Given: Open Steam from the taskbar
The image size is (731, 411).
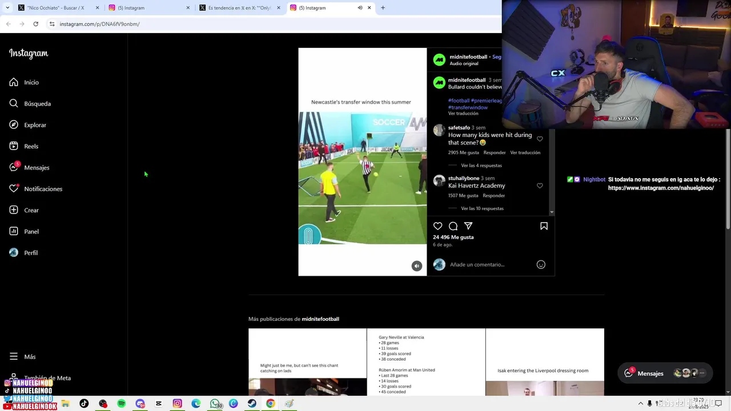Looking at the screenshot, I should 252,404.
